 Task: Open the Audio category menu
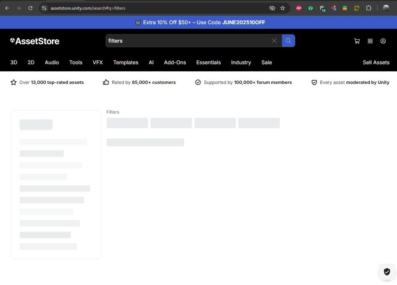tap(52, 62)
